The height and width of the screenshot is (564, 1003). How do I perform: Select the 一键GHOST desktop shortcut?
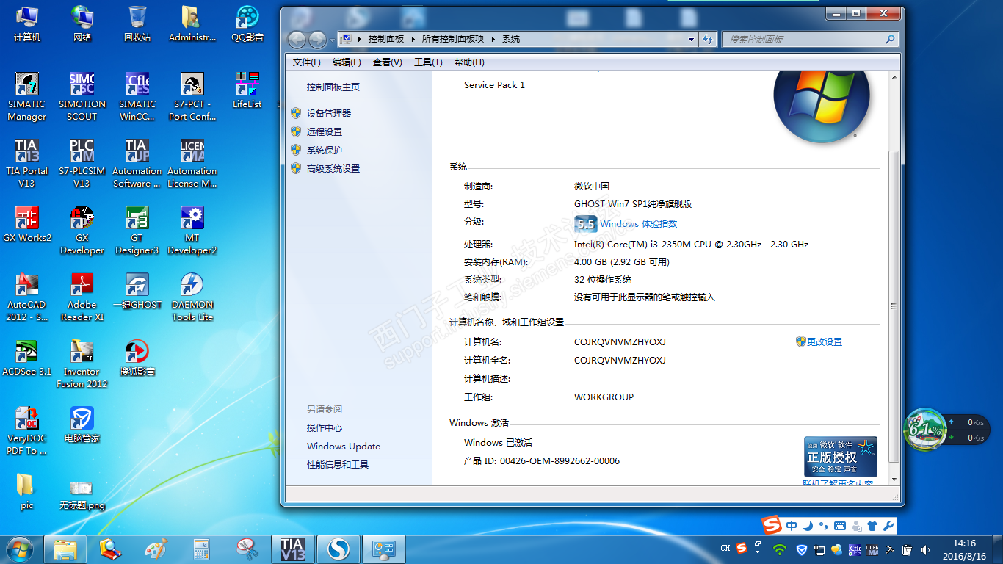tap(137, 291)
